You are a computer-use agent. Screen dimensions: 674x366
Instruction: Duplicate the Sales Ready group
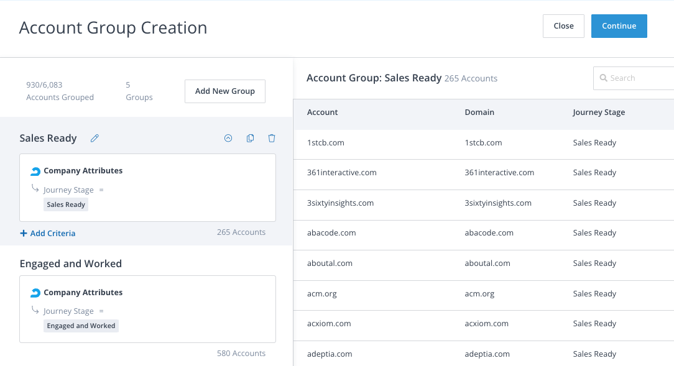(250, 139)
